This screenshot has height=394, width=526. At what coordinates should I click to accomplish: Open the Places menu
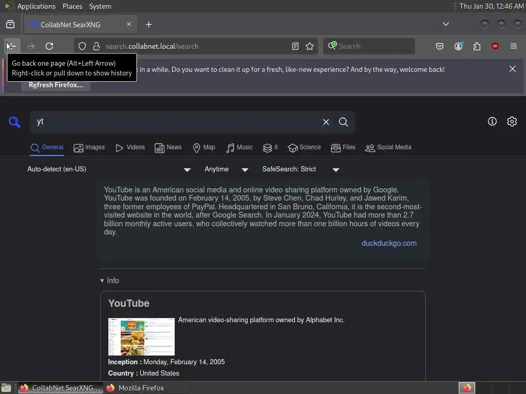coord(72,6)
